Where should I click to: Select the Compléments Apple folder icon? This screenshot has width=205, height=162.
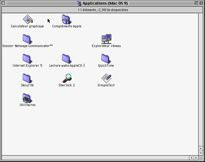pos(66,19)
